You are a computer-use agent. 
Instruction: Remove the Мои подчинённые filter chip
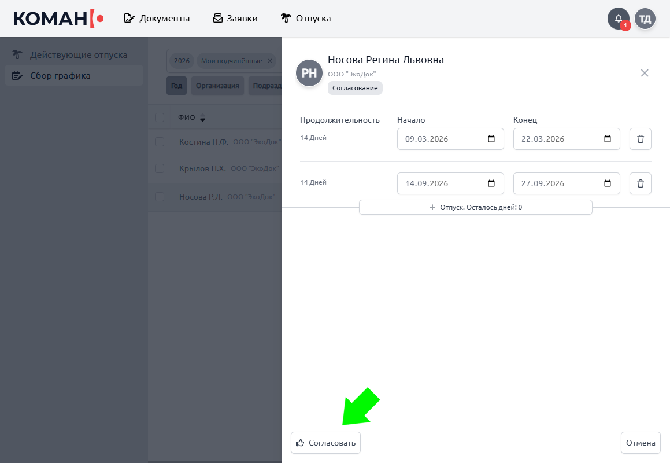click(269, 61)
